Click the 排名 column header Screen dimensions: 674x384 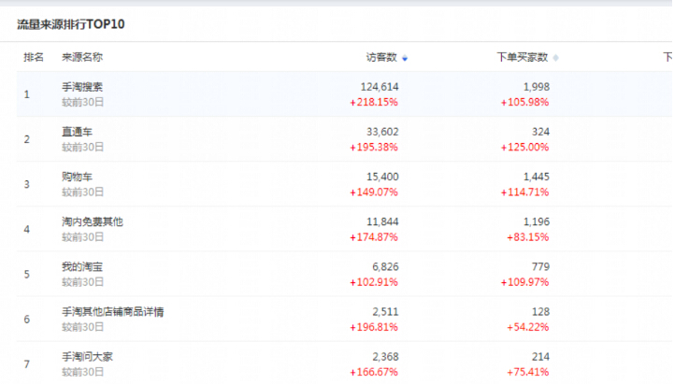34,57
